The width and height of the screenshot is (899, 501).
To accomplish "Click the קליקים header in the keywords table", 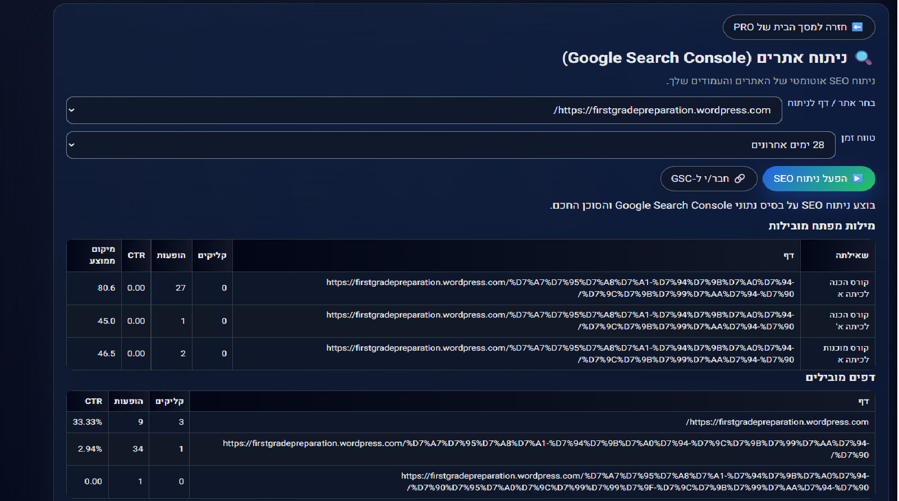I will [x=212, y=255].
